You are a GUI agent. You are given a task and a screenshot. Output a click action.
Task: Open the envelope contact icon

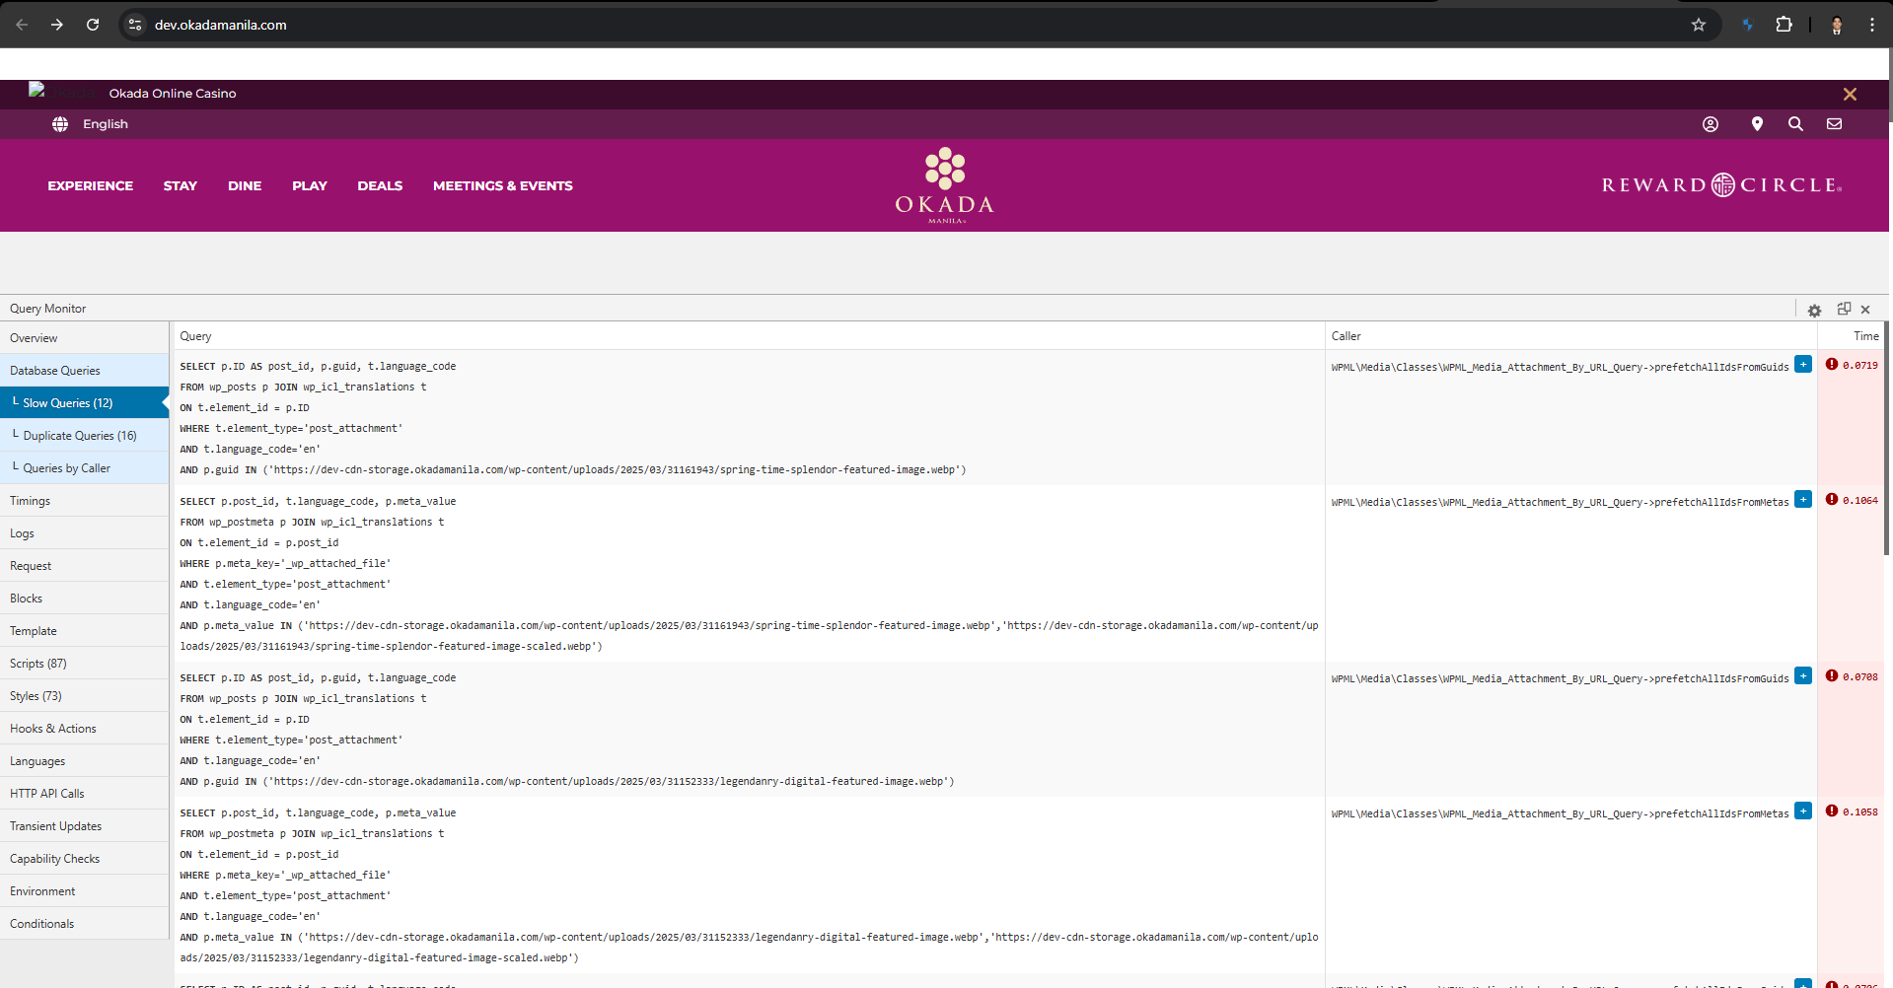tap(1834, 124)
